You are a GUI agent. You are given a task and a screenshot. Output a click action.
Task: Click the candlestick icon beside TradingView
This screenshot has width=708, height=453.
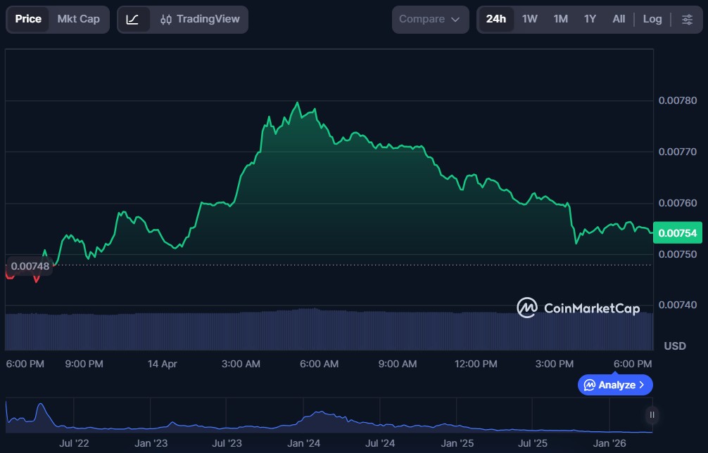coord(166,20)
